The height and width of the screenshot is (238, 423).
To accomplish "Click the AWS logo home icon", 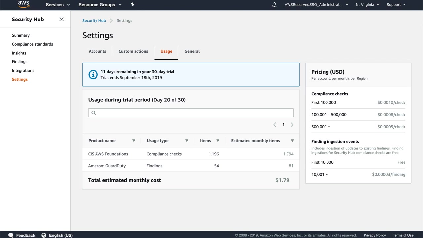I will [x=23, y=4].
